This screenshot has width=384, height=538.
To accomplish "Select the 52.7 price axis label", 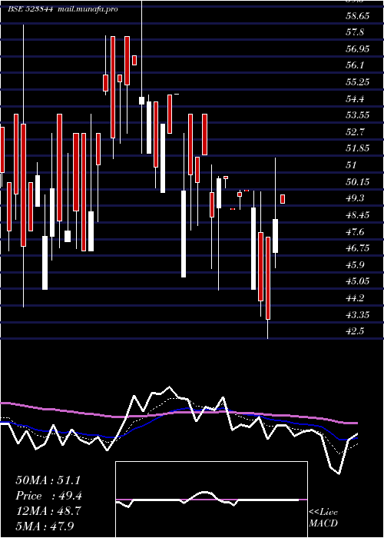I will 354,132.
